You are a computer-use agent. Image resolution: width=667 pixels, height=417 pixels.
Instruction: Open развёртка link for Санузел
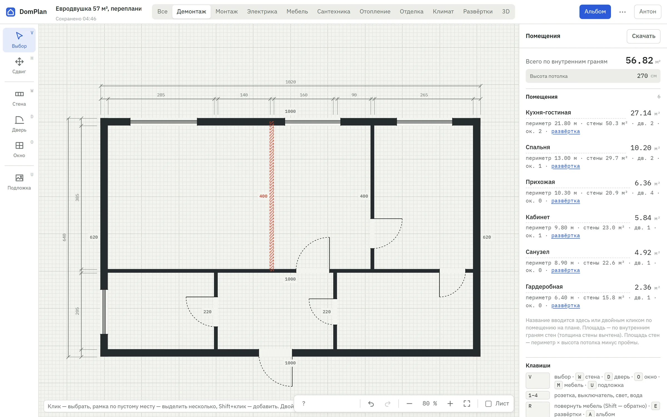[x=566, y=270]
